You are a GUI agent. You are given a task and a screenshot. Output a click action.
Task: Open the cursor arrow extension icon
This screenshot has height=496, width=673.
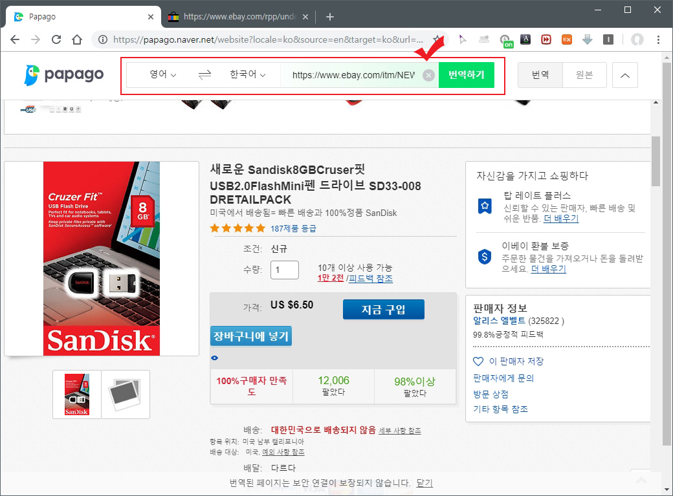coord(462,39)
